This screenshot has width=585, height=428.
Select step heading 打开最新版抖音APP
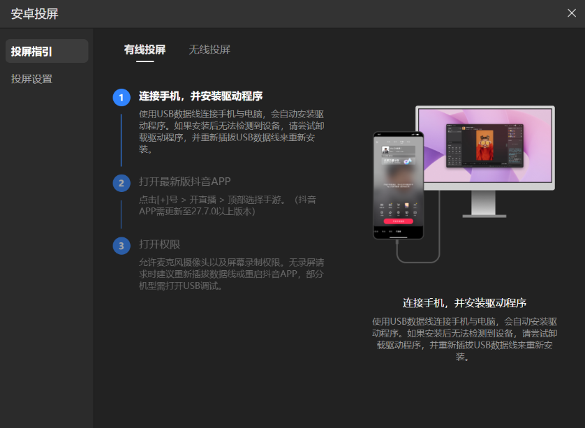tap(184, 182)
